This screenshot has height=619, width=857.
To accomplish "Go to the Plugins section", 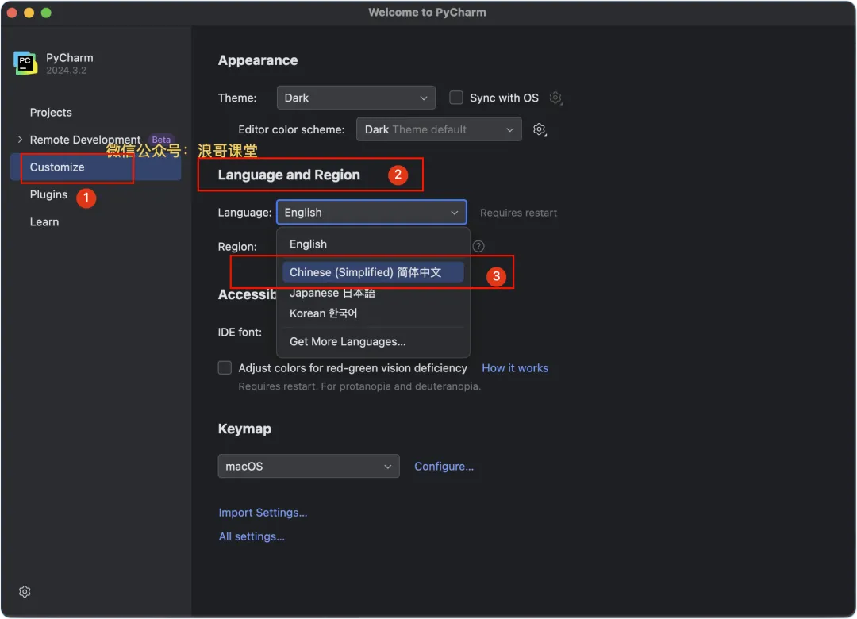I will (x=48, y=194).
